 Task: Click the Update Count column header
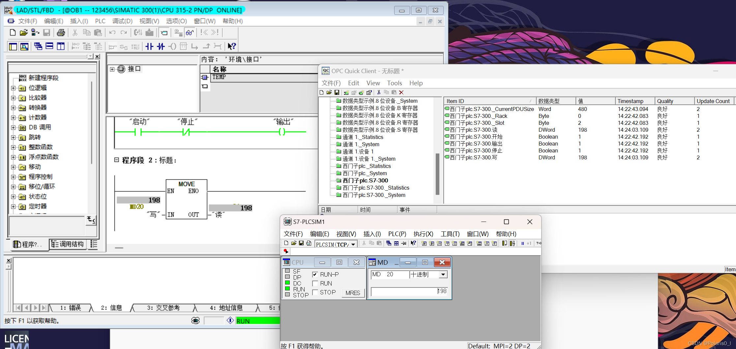[714, 101]
